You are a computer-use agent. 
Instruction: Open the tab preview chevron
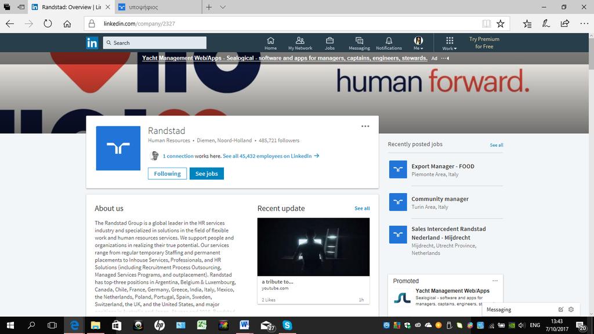tap(223, 7)
